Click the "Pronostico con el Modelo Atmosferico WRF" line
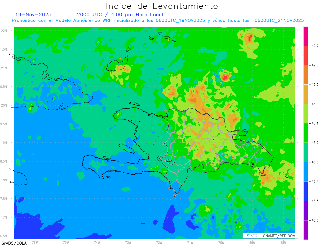318x246 pixels. [158, 20]
